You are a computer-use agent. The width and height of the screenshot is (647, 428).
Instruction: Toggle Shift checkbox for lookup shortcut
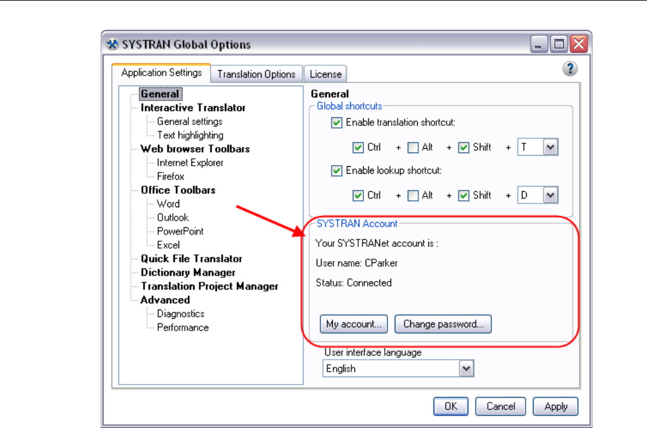pos(464,195)
